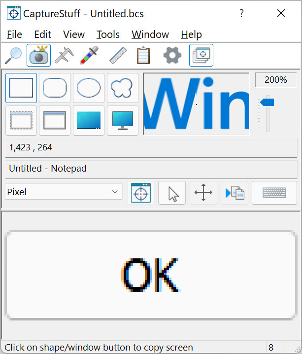Choose the rounded rectangle capture shape

pos(55,88)
